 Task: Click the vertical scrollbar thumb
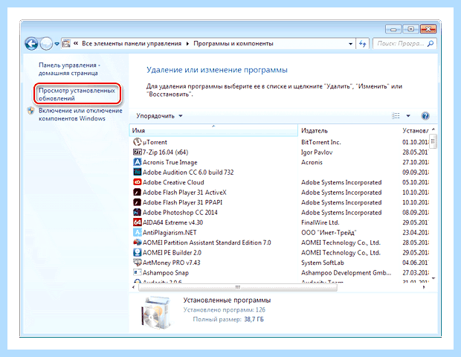[x=433, y=141]
